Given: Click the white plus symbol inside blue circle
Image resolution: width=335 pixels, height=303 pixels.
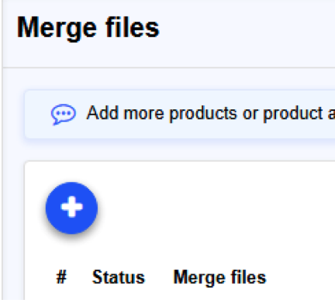Looking at the screenshot, I should tap(71, 207).
